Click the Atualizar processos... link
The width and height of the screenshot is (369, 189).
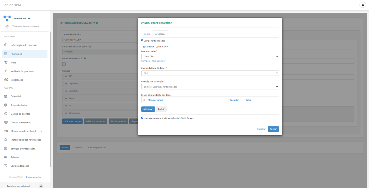(97, 147)
